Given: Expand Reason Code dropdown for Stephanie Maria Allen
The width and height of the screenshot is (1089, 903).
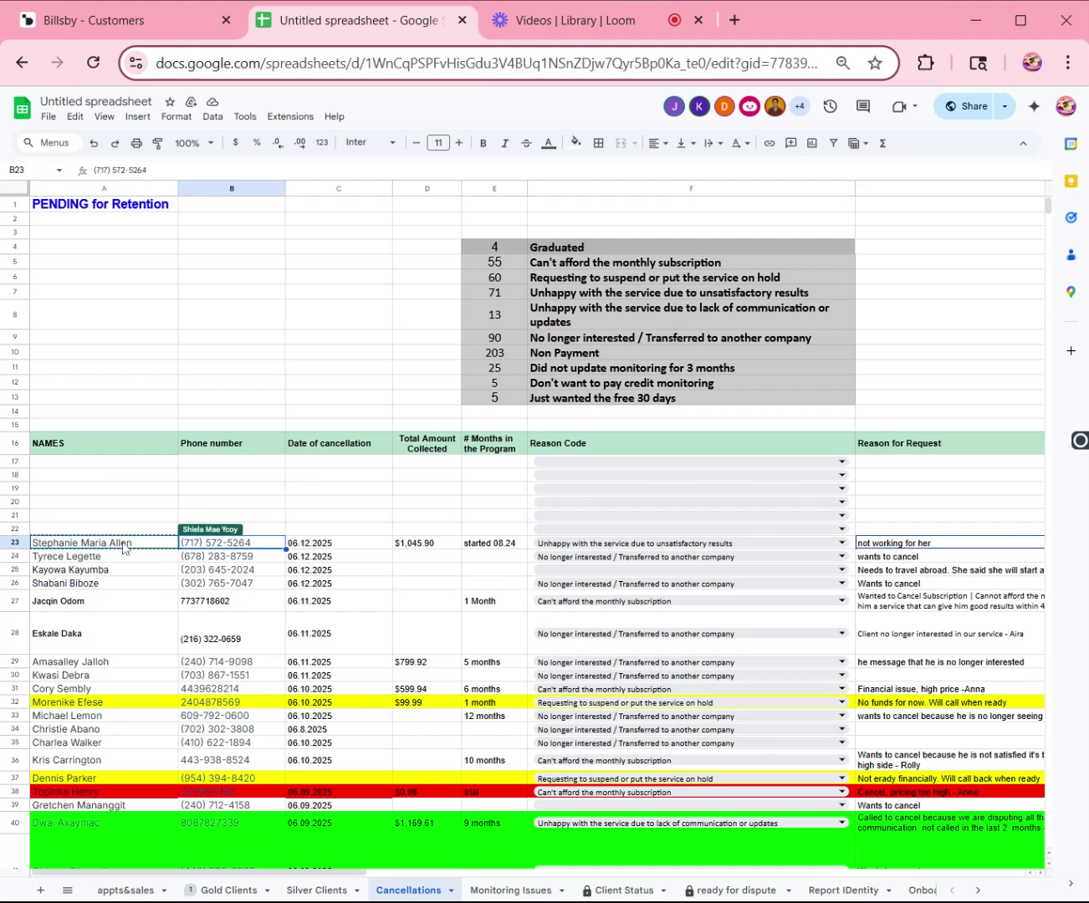Looking at the screenshot, I should coord(842,543).
